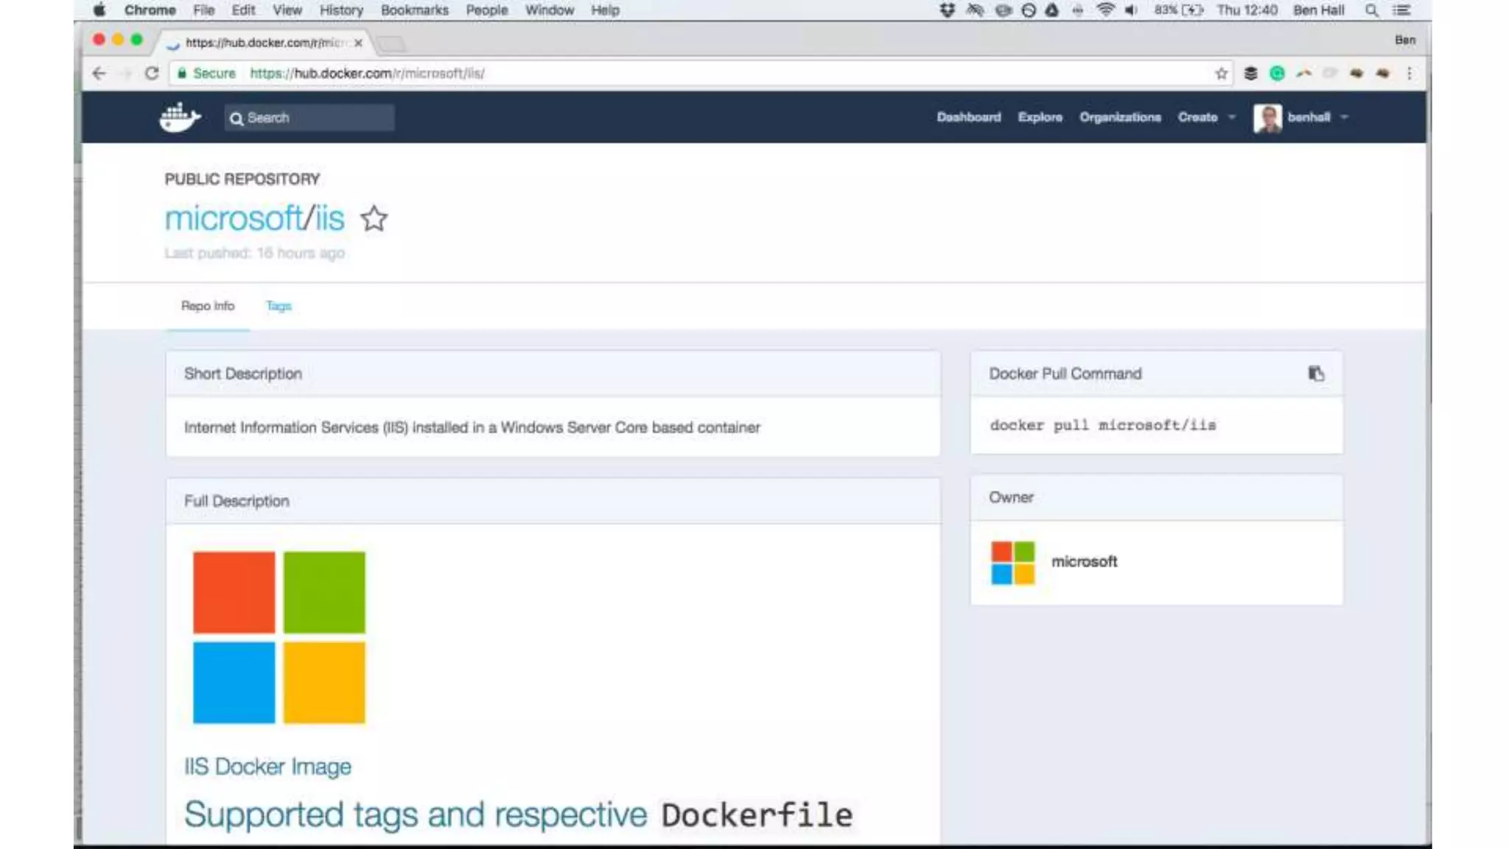1509x849 pixels.
Task: Star the microsoft/iis repository
Action: click(374, 219)
